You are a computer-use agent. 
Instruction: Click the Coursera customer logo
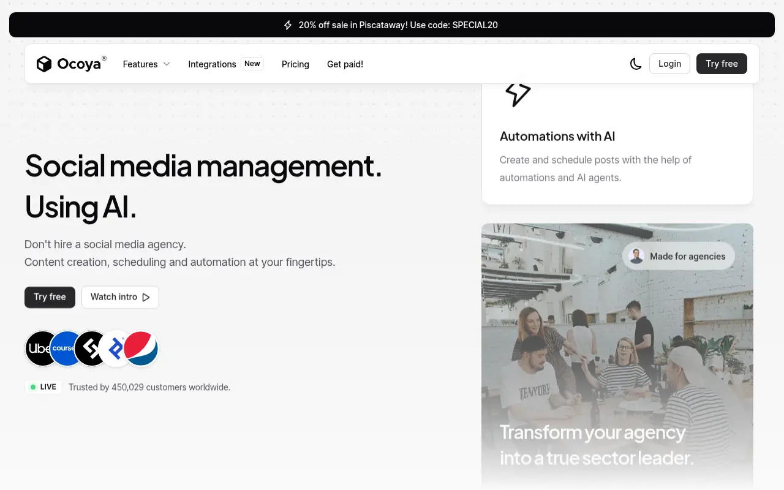(64, 349)
